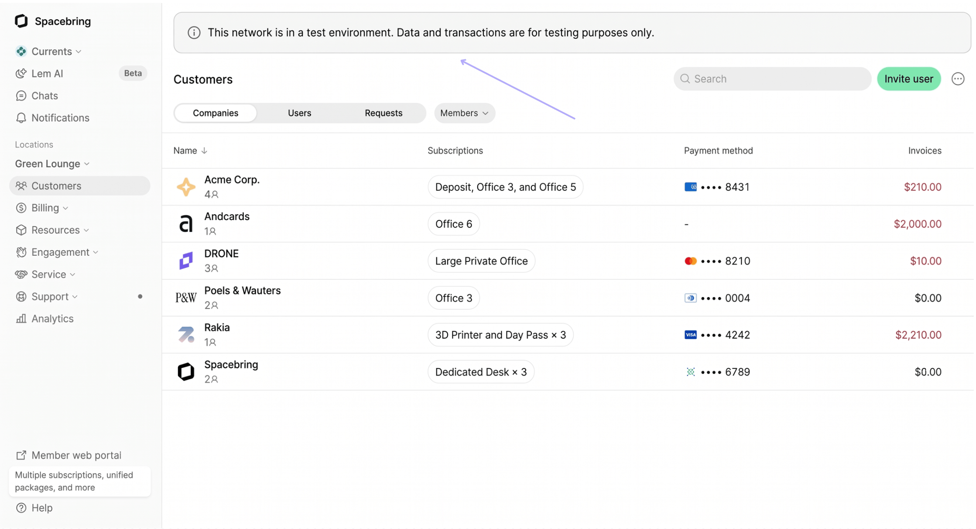Click the Acme Corp. star logo
976x529 pixels.
(186, 187)
